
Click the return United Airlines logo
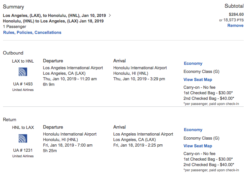(x=23, y=139)
